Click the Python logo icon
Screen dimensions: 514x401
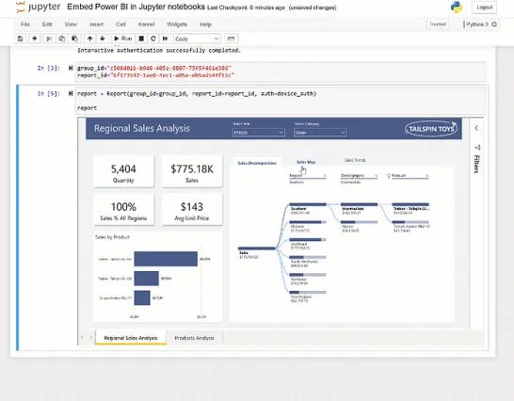point(457,8)
